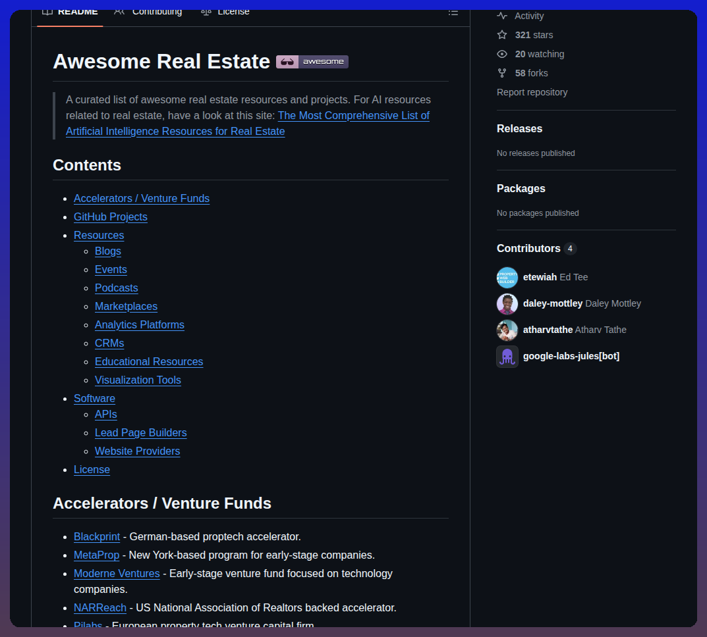This screenshot has width=707, height=637.
Task: Jump to Educational Resources subsection
Action: click(x=150, y=362)
